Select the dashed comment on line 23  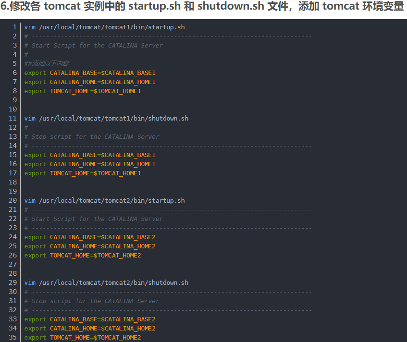pyautogui.click(x=168, y=228)
